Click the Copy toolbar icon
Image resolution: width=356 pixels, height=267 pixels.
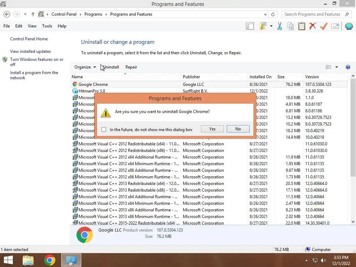(290, 26)
